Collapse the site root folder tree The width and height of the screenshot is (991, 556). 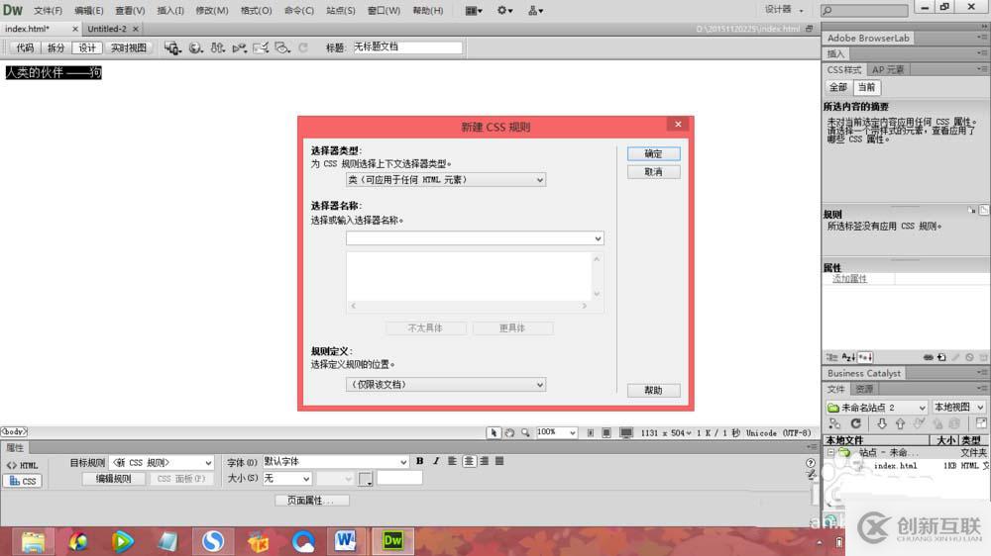[831, 452]
